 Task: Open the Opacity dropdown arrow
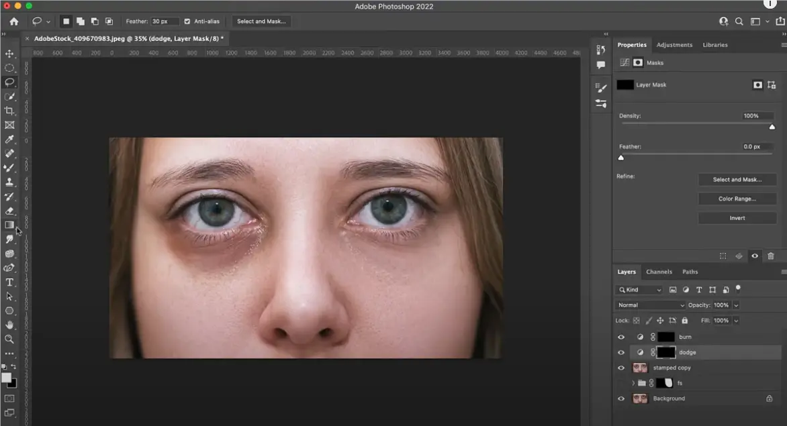[737, 305]
